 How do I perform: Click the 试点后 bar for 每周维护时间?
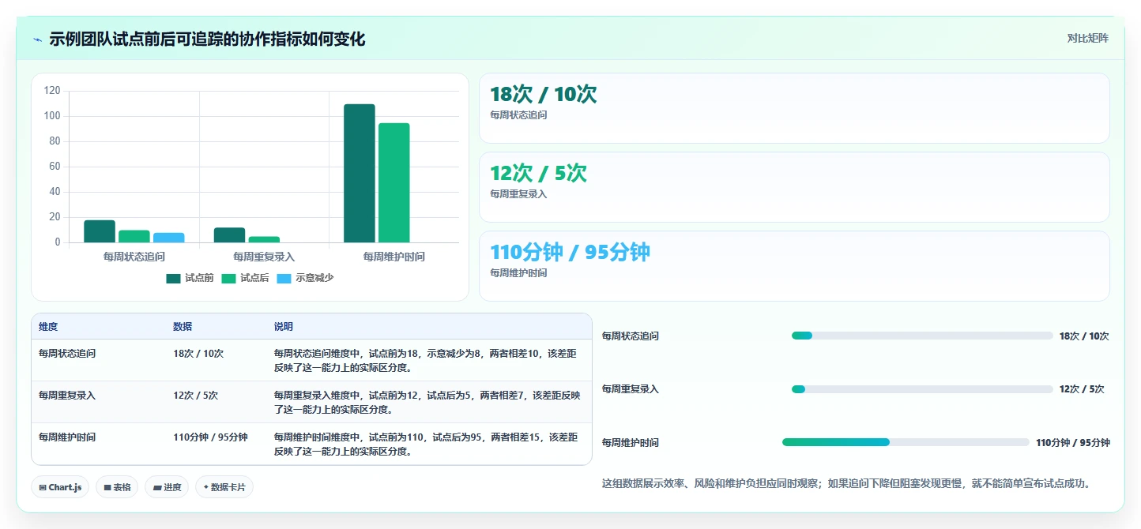pyautogui.click(x=394, y=182)
